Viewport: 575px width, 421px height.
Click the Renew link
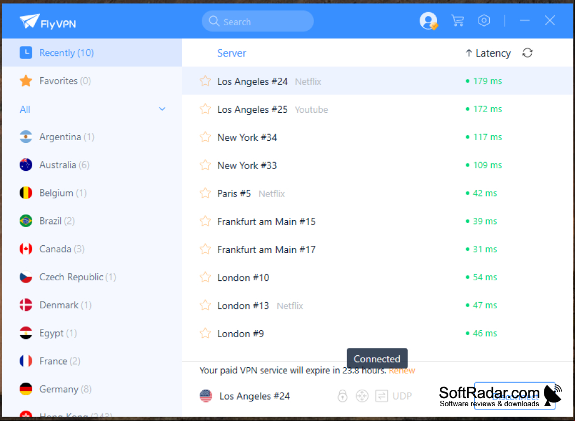coord(402,371)
